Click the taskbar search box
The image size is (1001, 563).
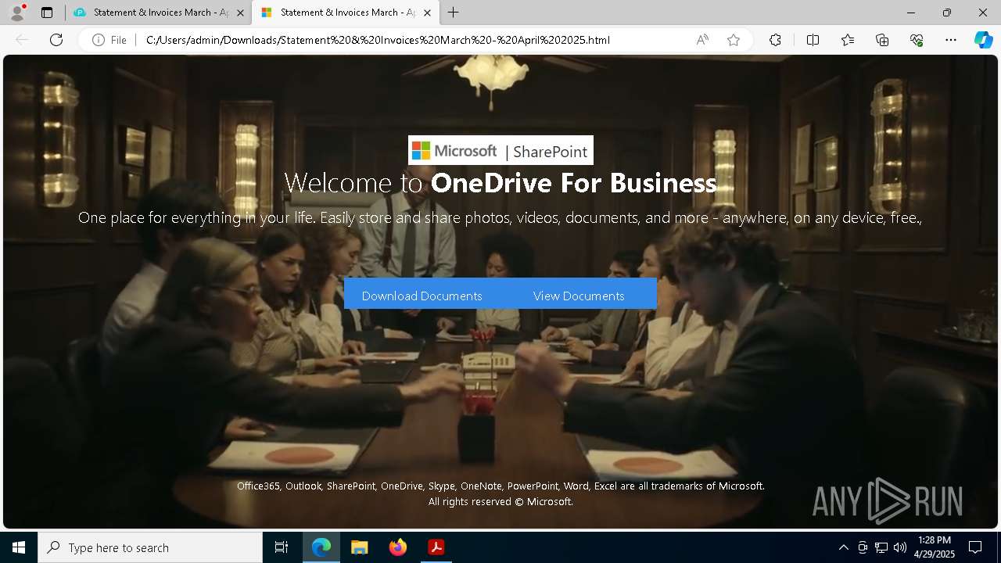coord(150,547)
